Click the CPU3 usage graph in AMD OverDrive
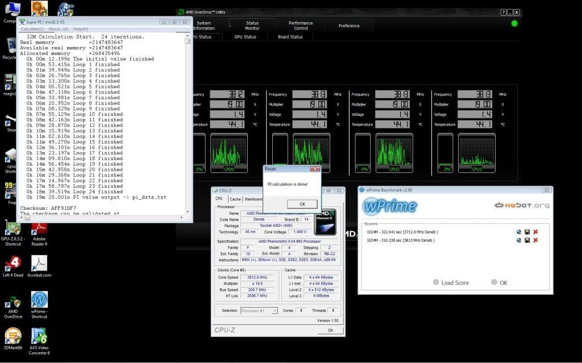Image resolution: width=582 pixels, height=363 pixels. (x=477, y=153)
